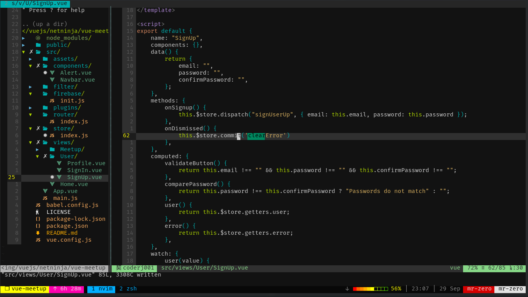Image resolution: width=528 pixels, height=297 pixels.
Task: Click the Vue icon beside Home.vue
Action: 52,184
